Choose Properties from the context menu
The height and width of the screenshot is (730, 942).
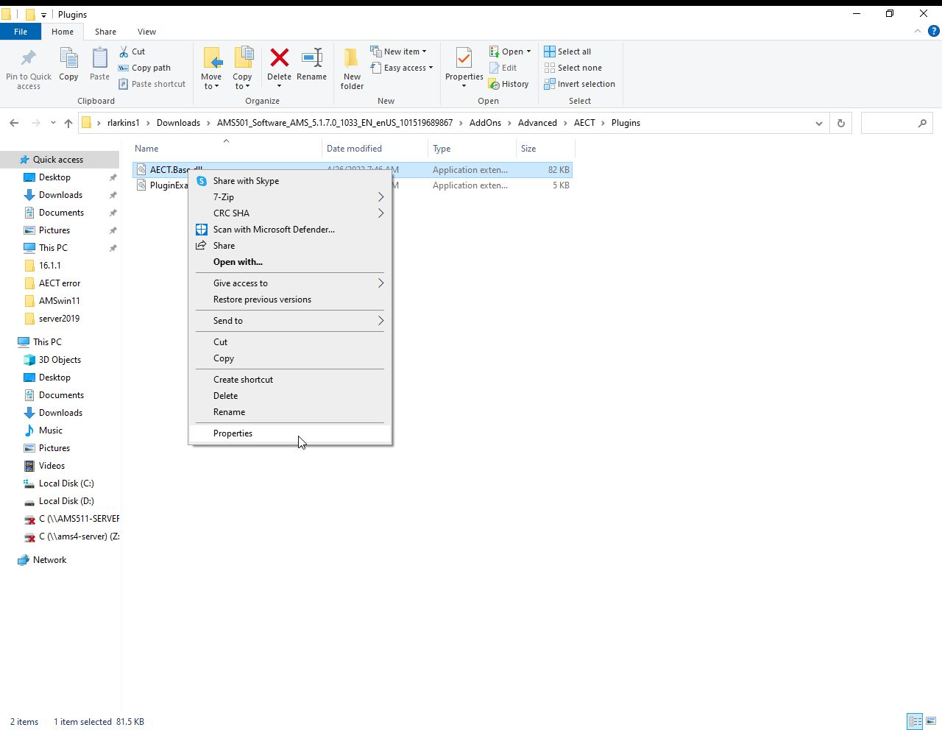click(x=233, y=433)
